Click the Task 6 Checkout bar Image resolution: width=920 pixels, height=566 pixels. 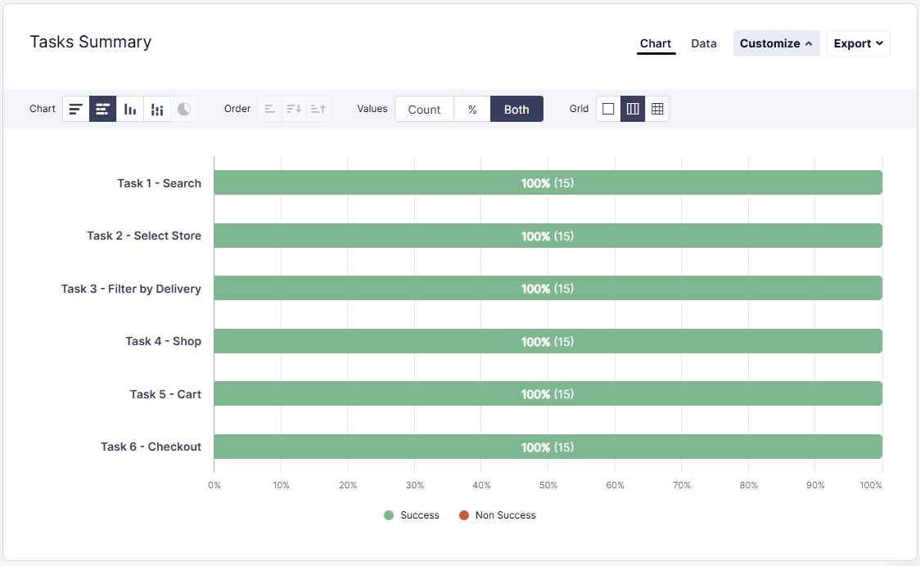pos(548,447)
